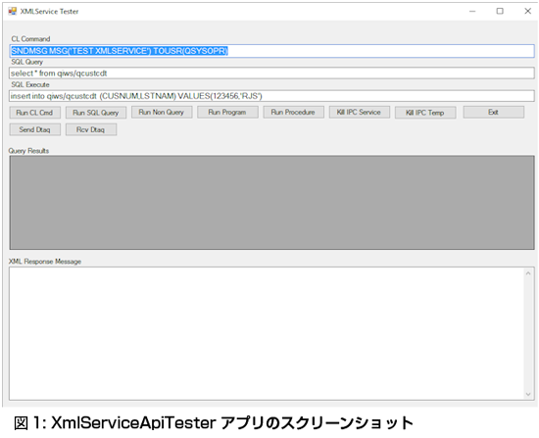Click Kill IPC Service button
The image size is (539, 438).
tap(360, 112)
